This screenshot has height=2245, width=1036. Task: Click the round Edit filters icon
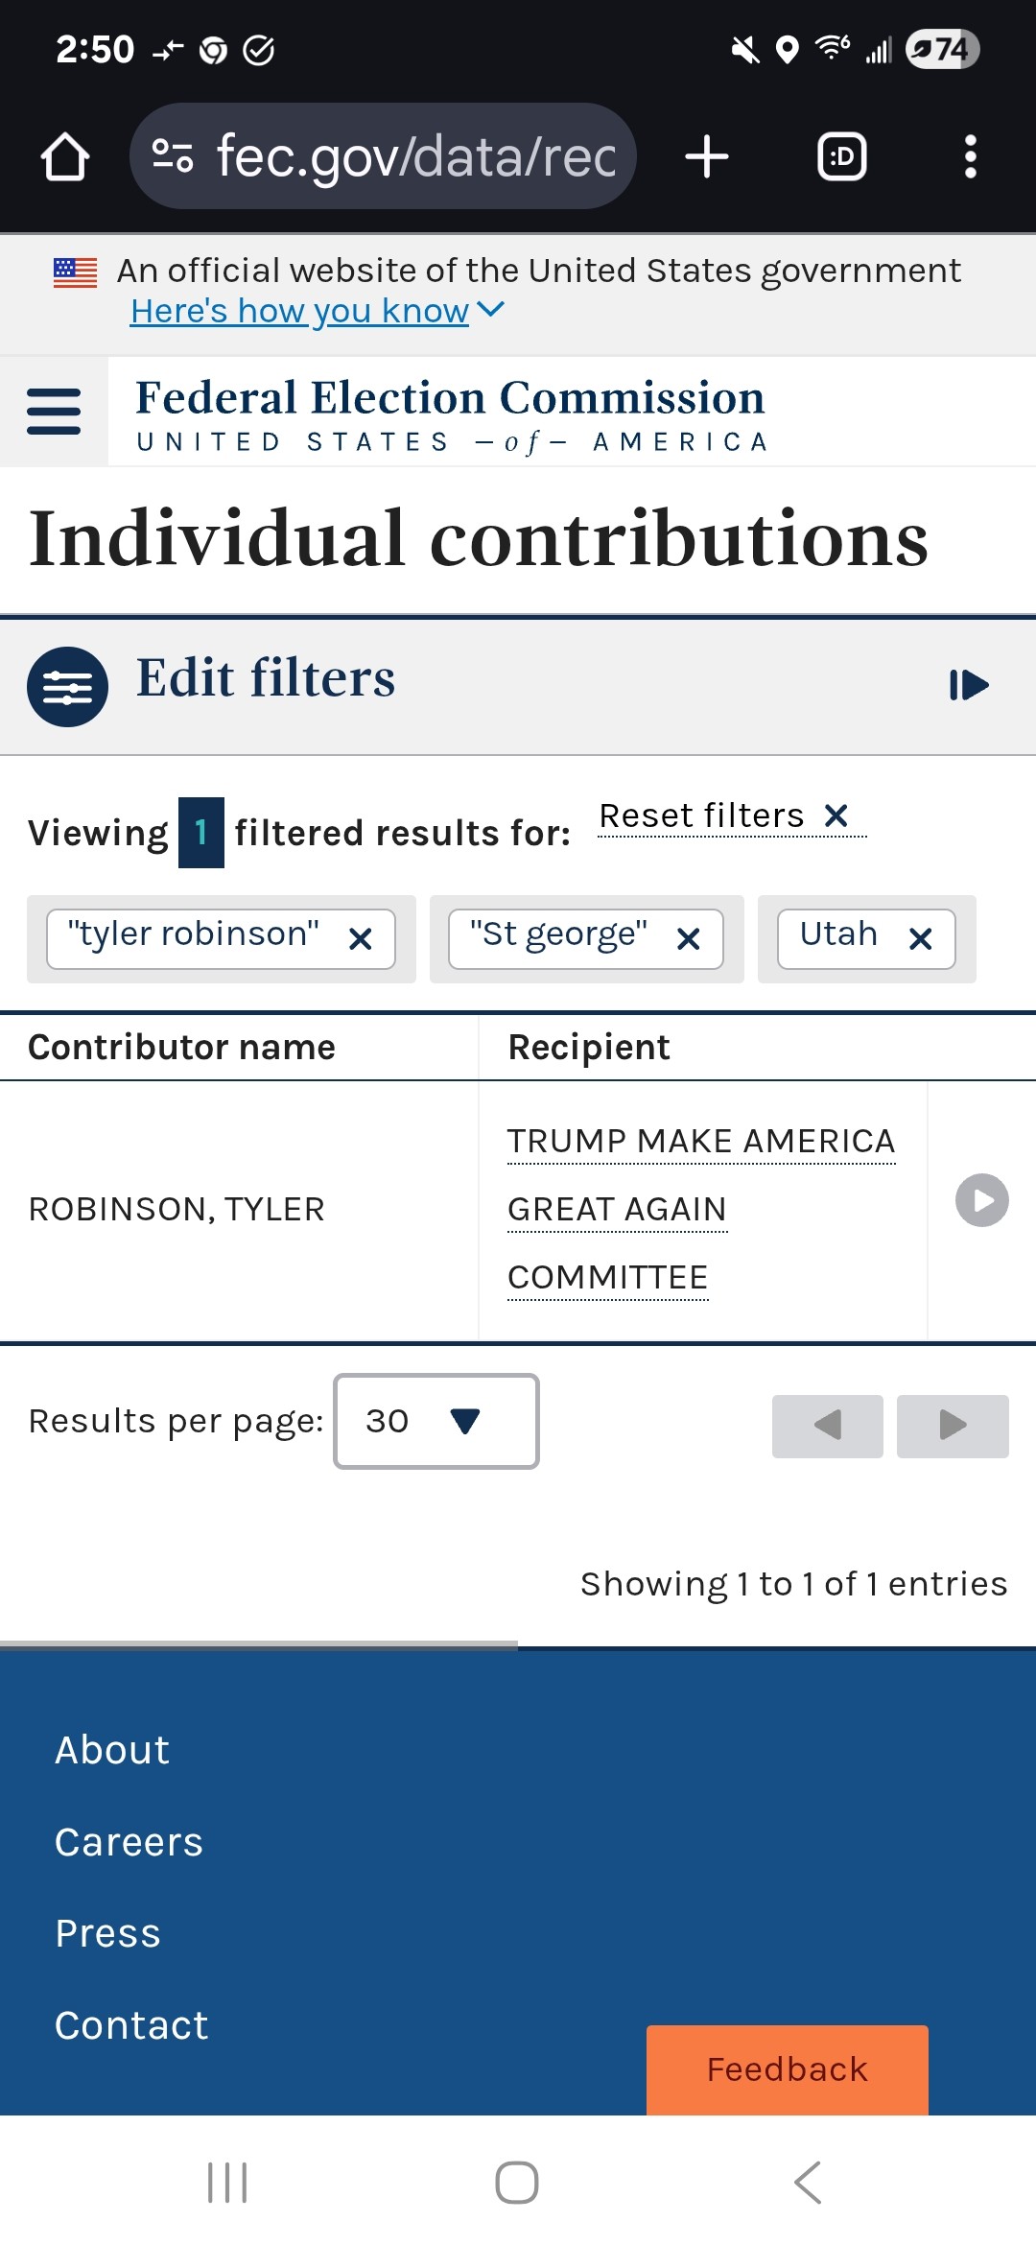67,687
